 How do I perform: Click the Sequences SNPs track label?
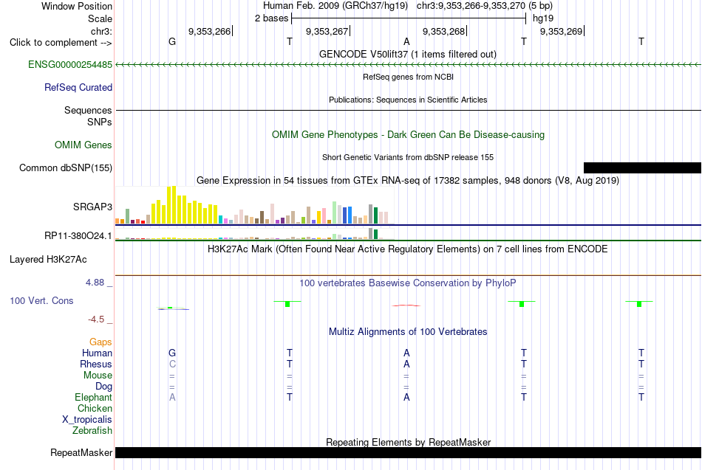click(x=88, y=117)
